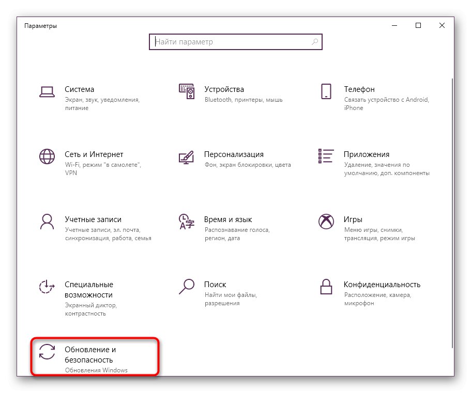The height and width of the screenshot is (393, 471).
Task: Open Устройства keyboard and speaker icon
Action: [186, 91]
